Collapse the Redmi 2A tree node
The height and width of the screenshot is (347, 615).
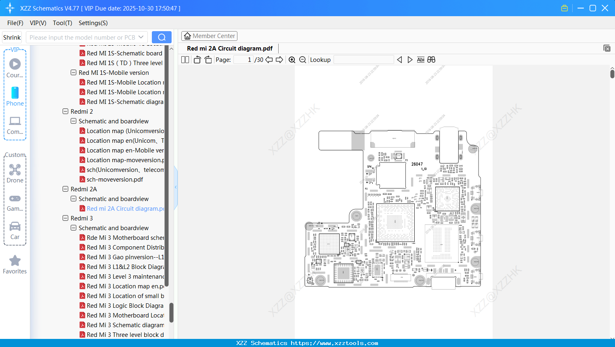click(x=65, y=189)
